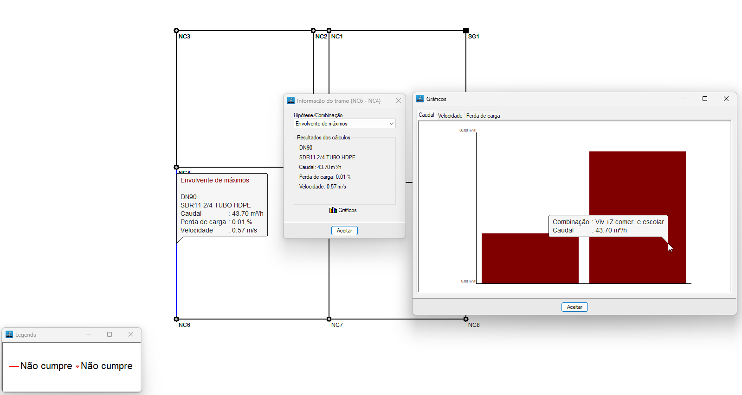This screenshot has height=395, width=742.
Task: Click the Legenda window app icon
Action: [x=9, y=334]
